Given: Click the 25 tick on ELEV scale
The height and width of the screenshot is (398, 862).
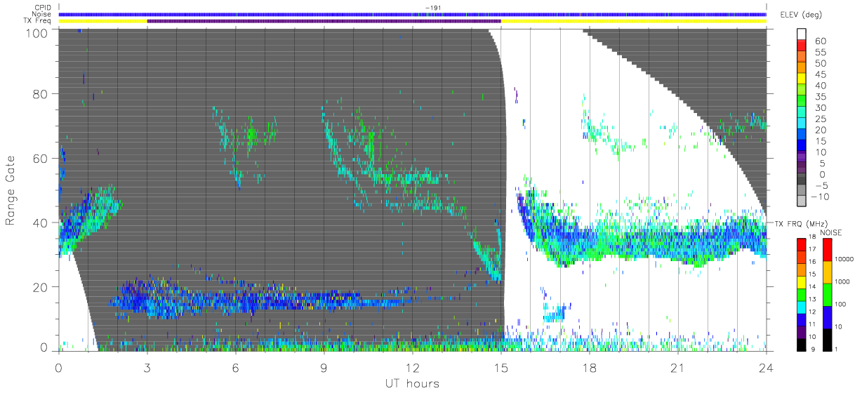Looking at the screenshot, I should pos(821,119).
